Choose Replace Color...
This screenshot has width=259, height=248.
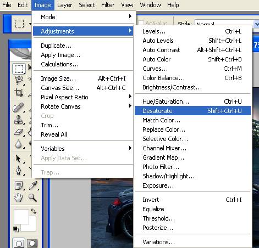click(x=192, y=129)
